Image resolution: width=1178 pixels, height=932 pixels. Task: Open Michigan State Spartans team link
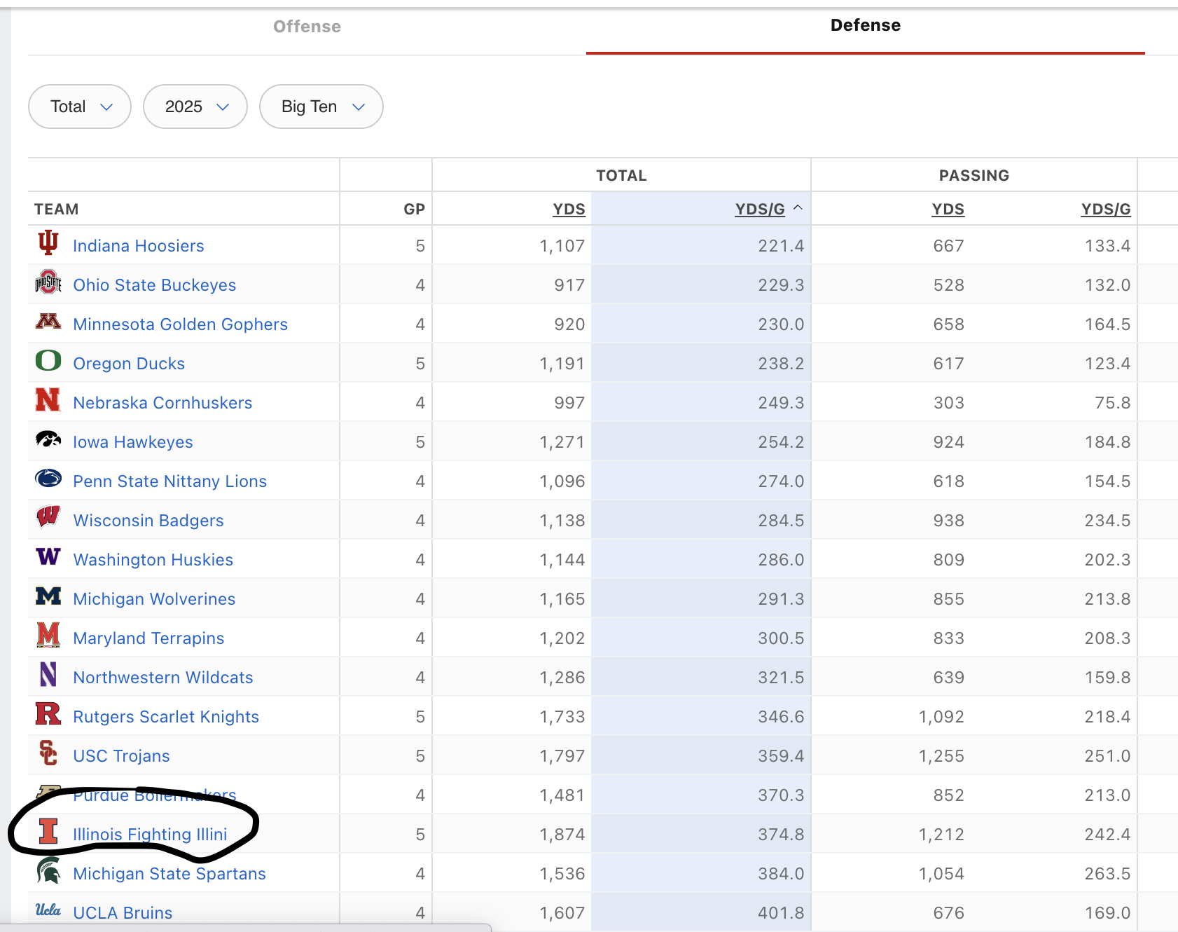point(169,874)
